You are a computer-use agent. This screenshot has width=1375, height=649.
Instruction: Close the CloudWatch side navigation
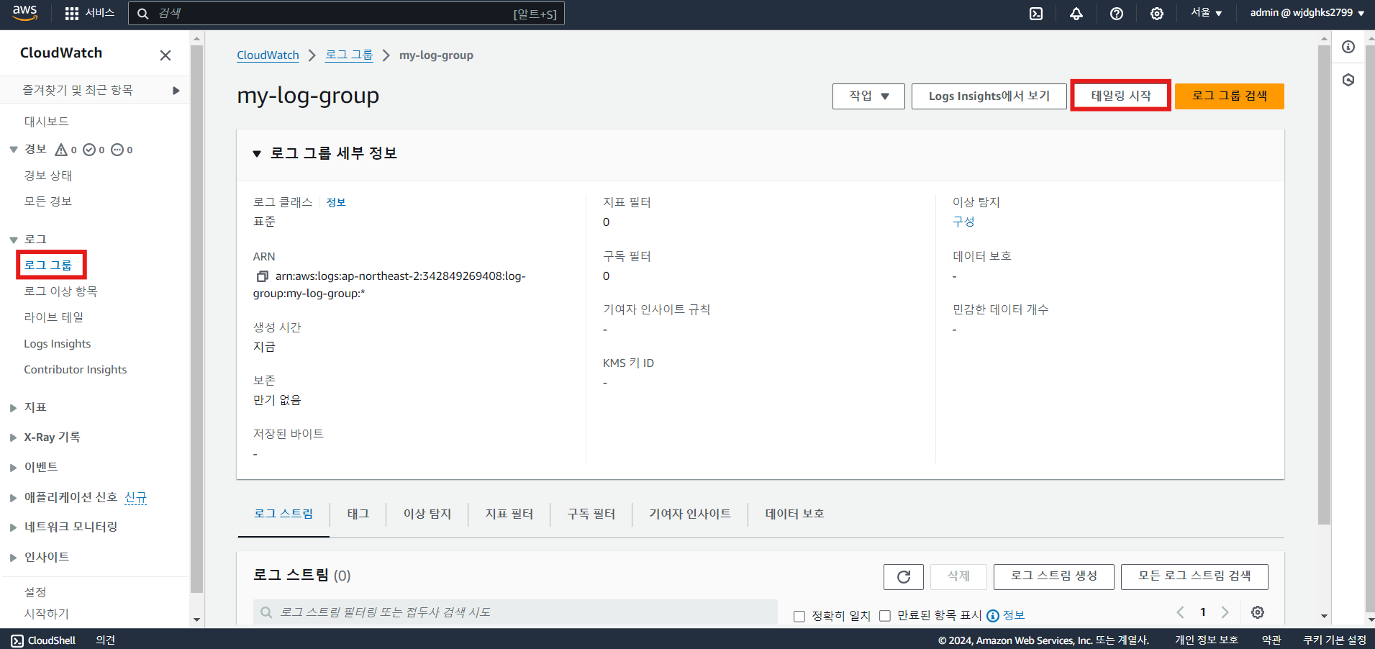(x=165, y=55)
